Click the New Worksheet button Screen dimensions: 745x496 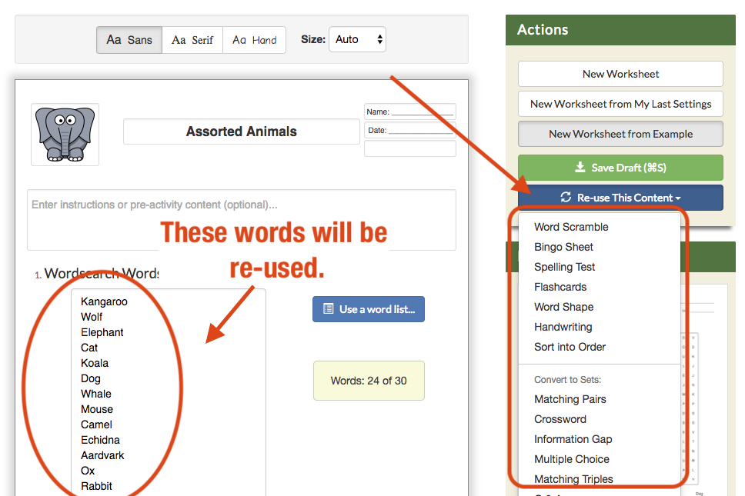tap(620, 74)
